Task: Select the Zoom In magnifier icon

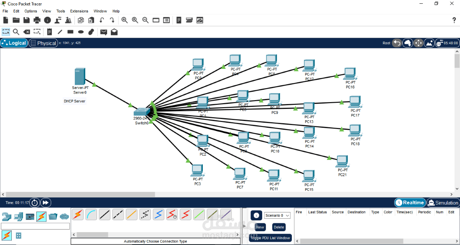Action: coord(125,20)
